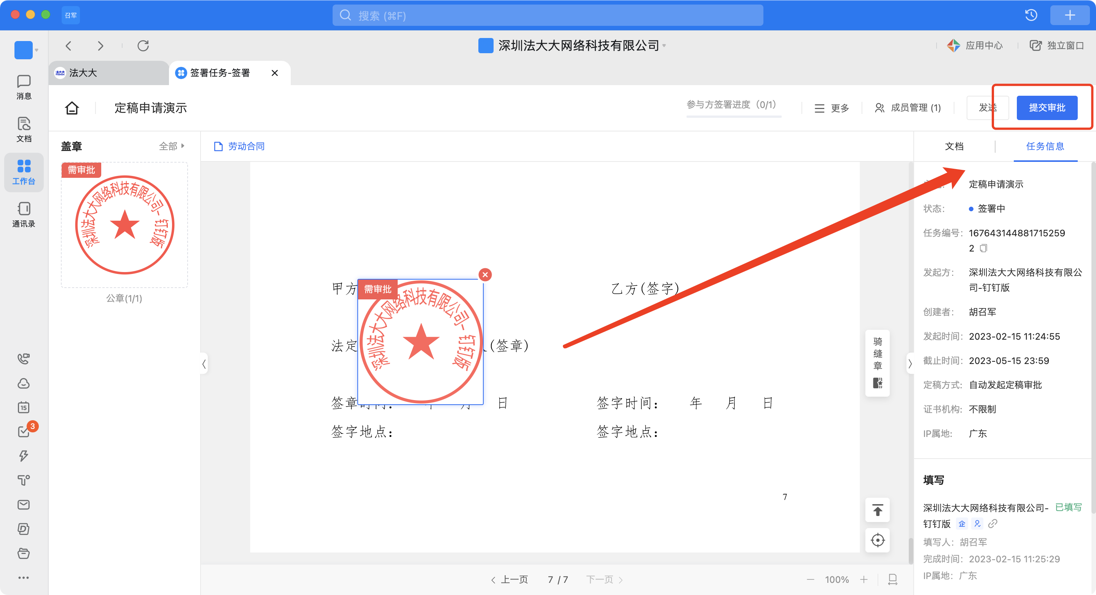Click the locate crosshair icon
This screenshot has height=595, width=1096.
click(877, 540)
